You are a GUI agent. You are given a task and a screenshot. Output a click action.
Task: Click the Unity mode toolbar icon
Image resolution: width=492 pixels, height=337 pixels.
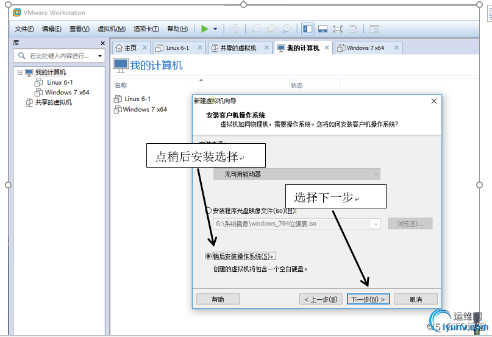[x=352, y=29]
